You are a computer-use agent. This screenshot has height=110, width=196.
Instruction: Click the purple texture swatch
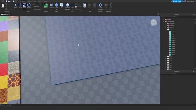pos(4,26)
